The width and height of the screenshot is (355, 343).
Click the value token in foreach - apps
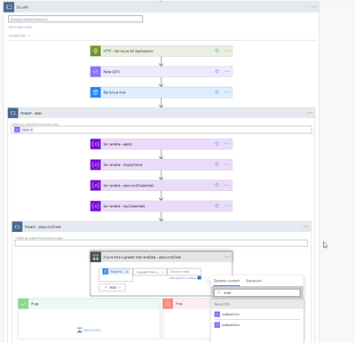click(x=24, y=130)
